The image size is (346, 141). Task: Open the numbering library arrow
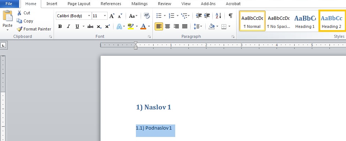[x=177, y=16]
